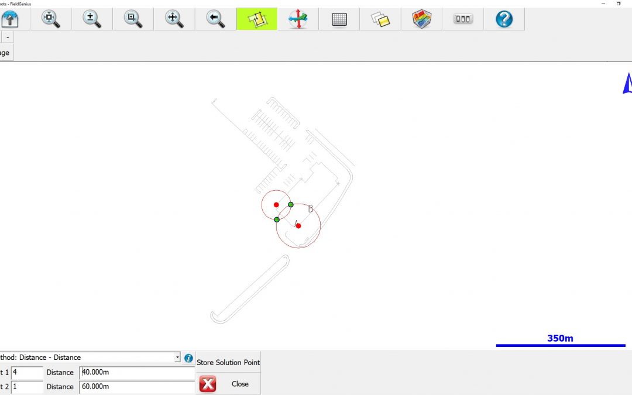Click the 40.000m distance input field
The image size is (632, 395).
[137, 372]
